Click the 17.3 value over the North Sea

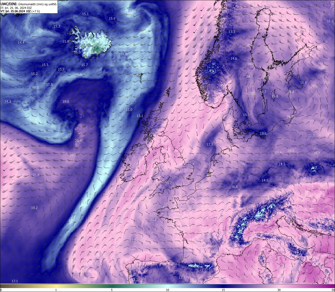[210, 144]
